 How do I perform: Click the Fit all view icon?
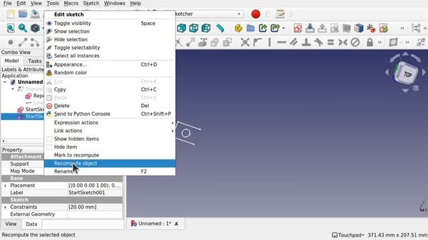click(11, 28)
